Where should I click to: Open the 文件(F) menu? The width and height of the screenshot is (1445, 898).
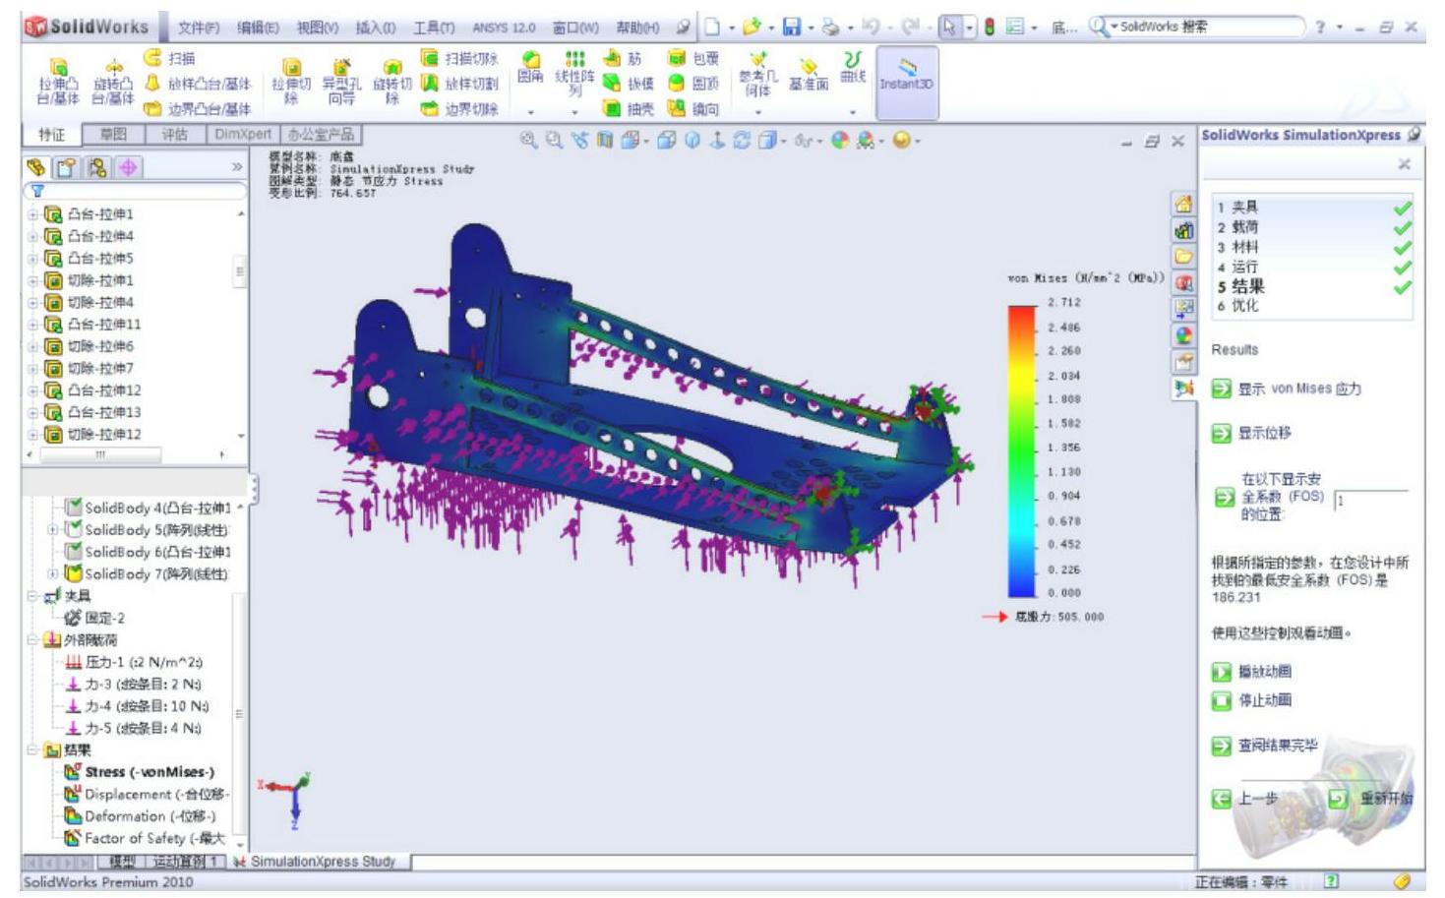pos(199,28)
